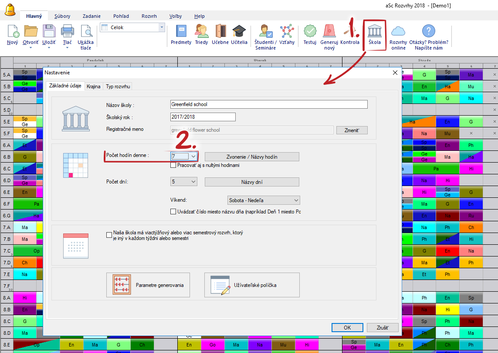Click the Generuj nový siren icon
This screenshot has width=498, height=353.
click(x=329, y=32)
